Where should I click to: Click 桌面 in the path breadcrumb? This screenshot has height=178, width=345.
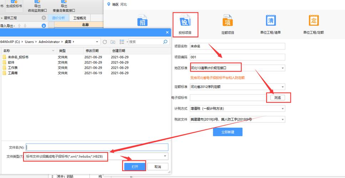pos(68,42)
